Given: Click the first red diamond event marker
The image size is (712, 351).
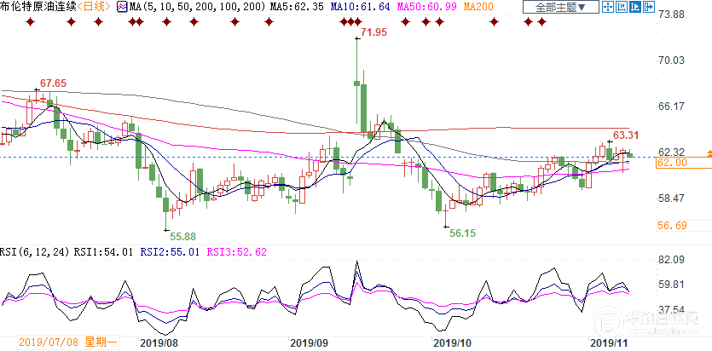Looking at the screenshot, I should click(x=30, y=21).
